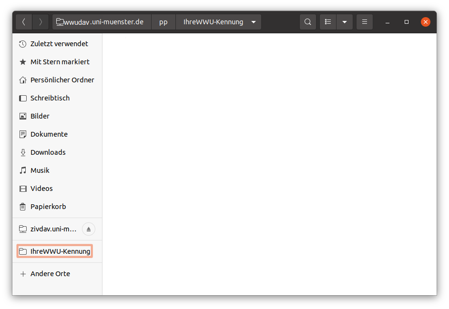Screen dimensions: 449x309
Task: Select the Schreibtisch sidebar entry
Action: [50, 98]
